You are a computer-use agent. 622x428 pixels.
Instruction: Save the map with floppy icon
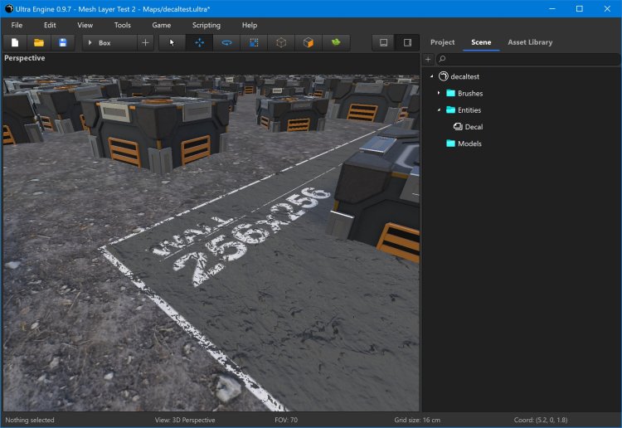coord(62,42)
